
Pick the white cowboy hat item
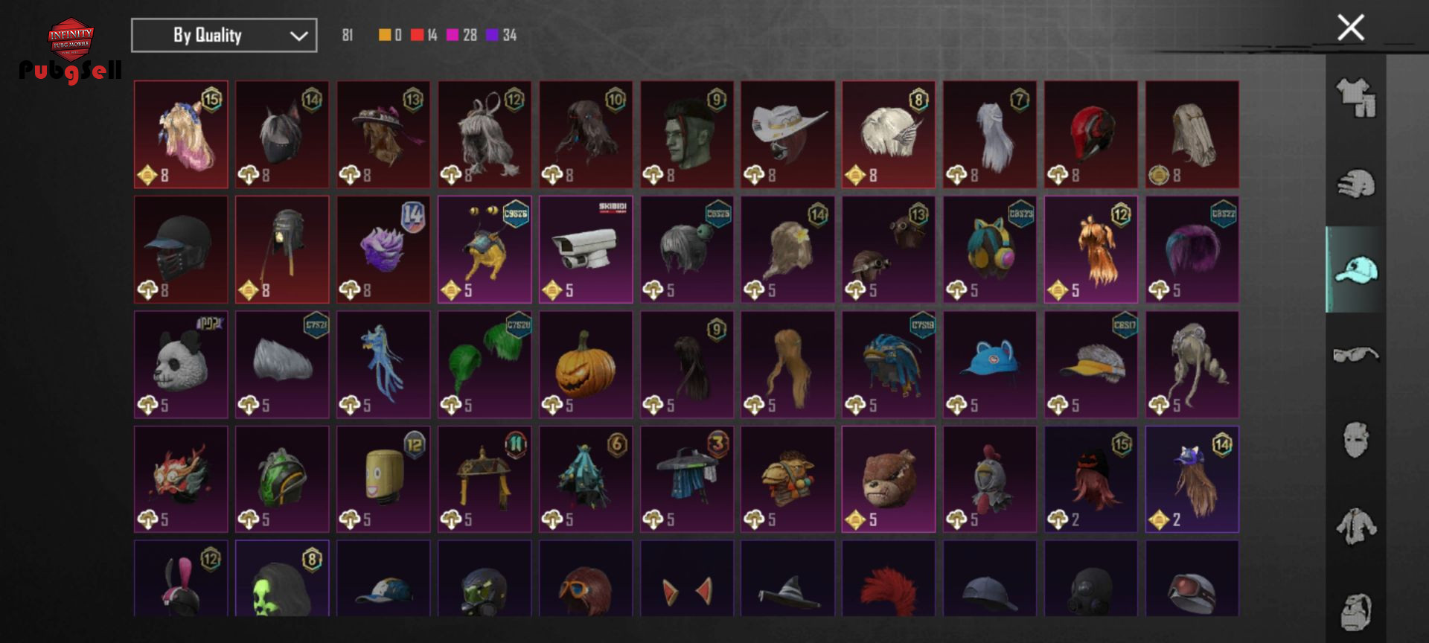(x=787, y=134)
